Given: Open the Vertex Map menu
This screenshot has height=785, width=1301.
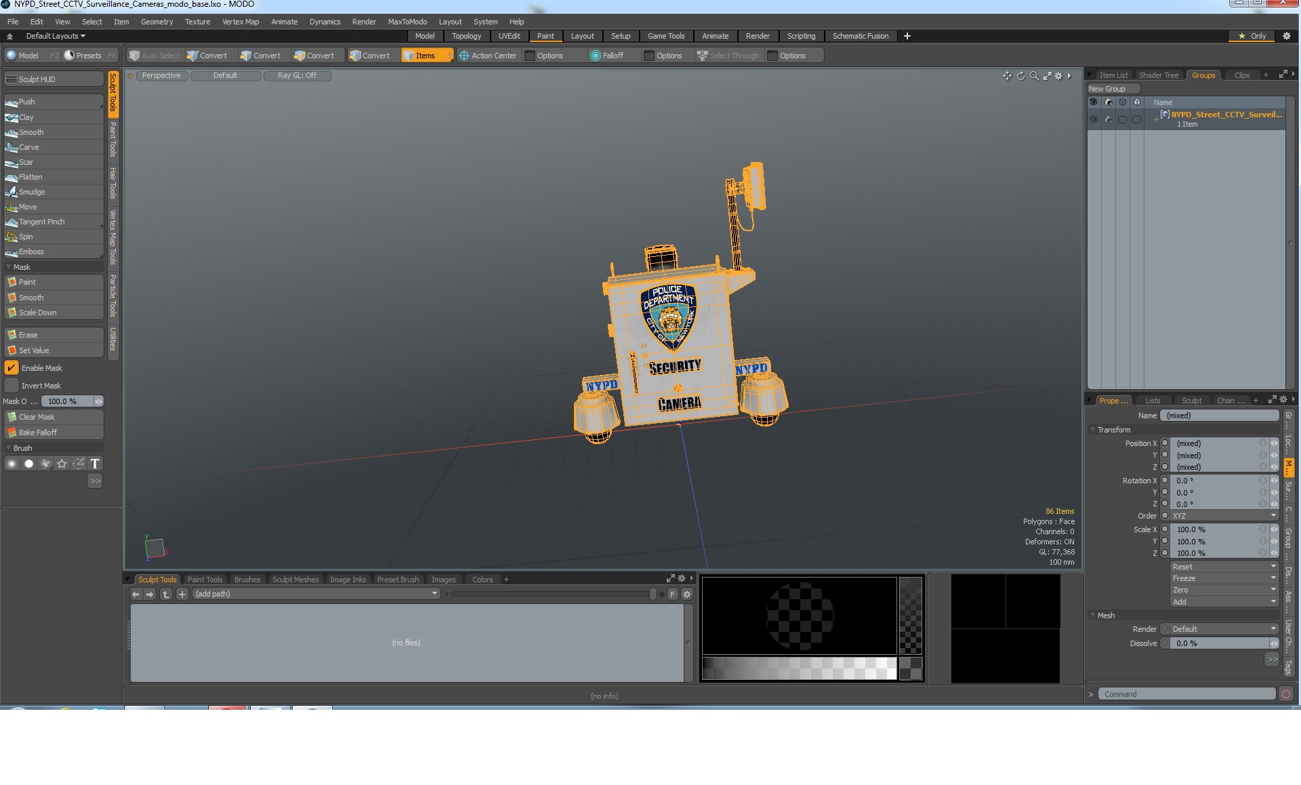Looking at the screenshot, I should 241,22.
